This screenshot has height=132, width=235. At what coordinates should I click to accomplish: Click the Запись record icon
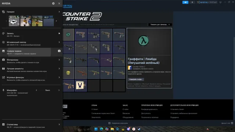[3, 33]
